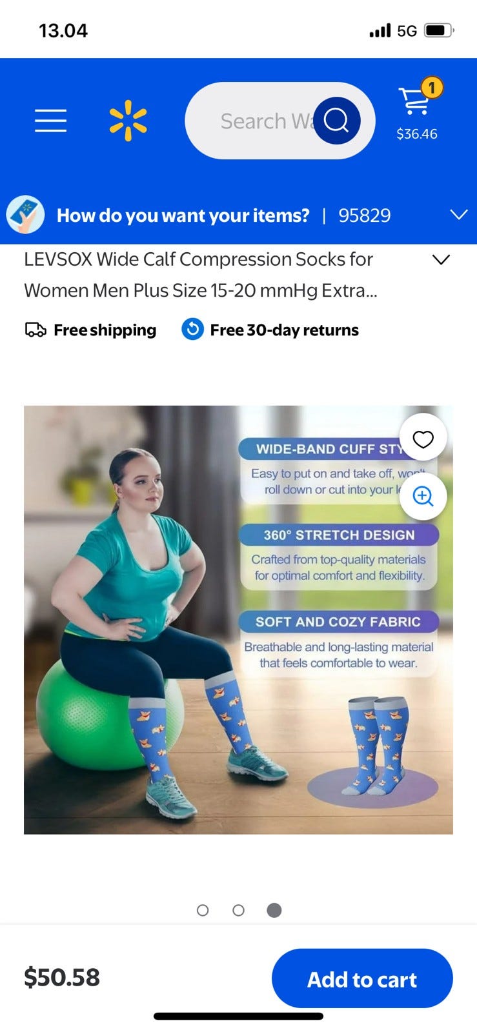Select the first image carousel dot
Screen dimensions: 477x1032
pyautogui.click(x=203, y=910)
